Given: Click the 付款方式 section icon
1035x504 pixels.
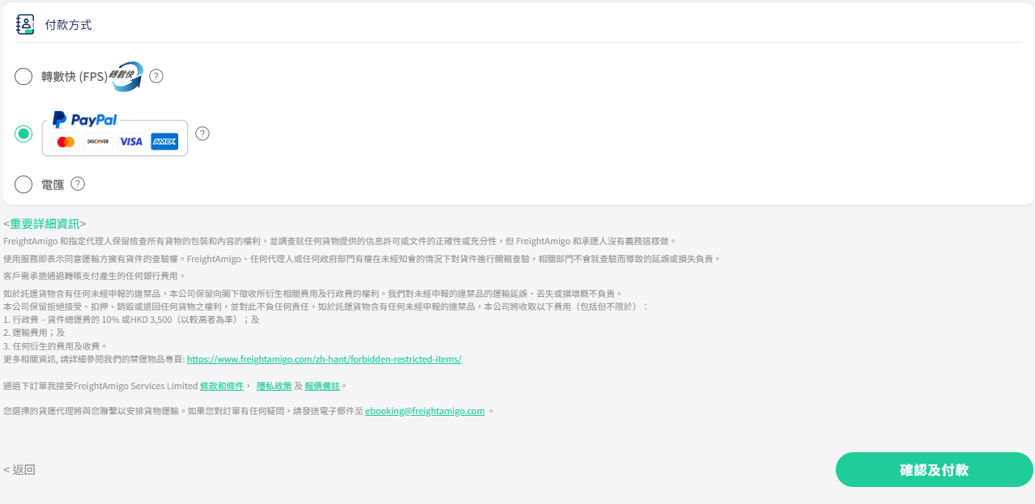Looking at the screenshot, I should pyautogui.click(x=26, y=24).
